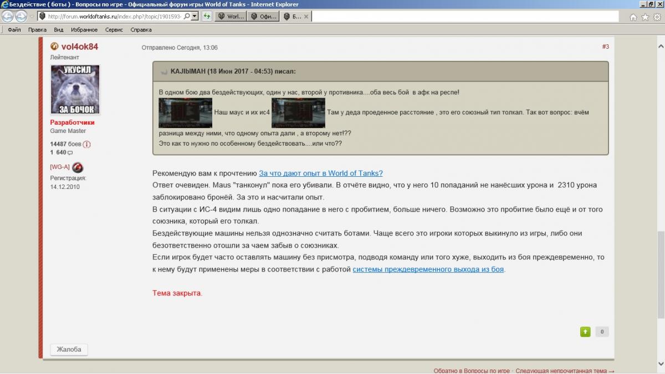
Task: Open the first battle screenshot thumbnail in quote
Action: click(186, 112)
